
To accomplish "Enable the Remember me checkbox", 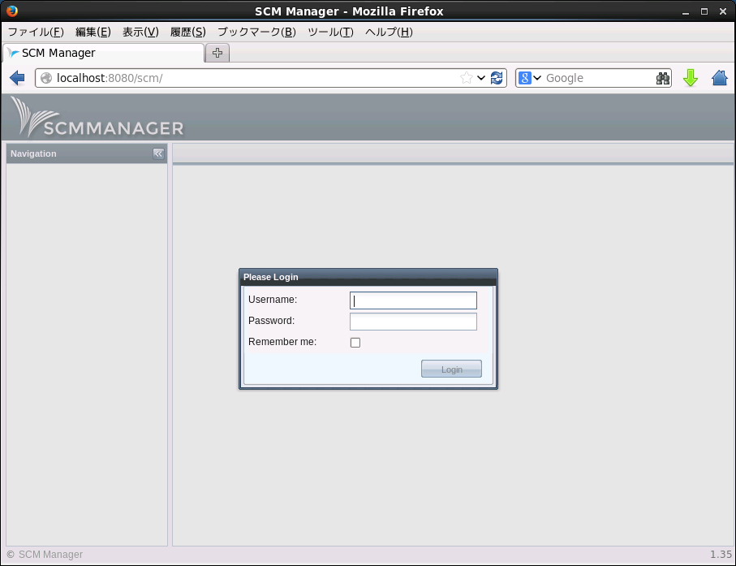I will (355, 342).
